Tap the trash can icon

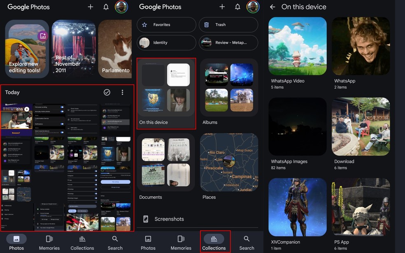(206, 25)
